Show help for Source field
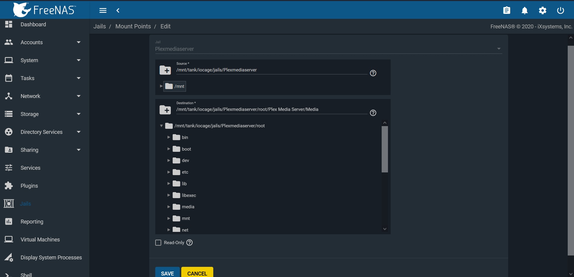Image resolution: width=574 pixels, height=277 pixels. (x=373, y=73)
